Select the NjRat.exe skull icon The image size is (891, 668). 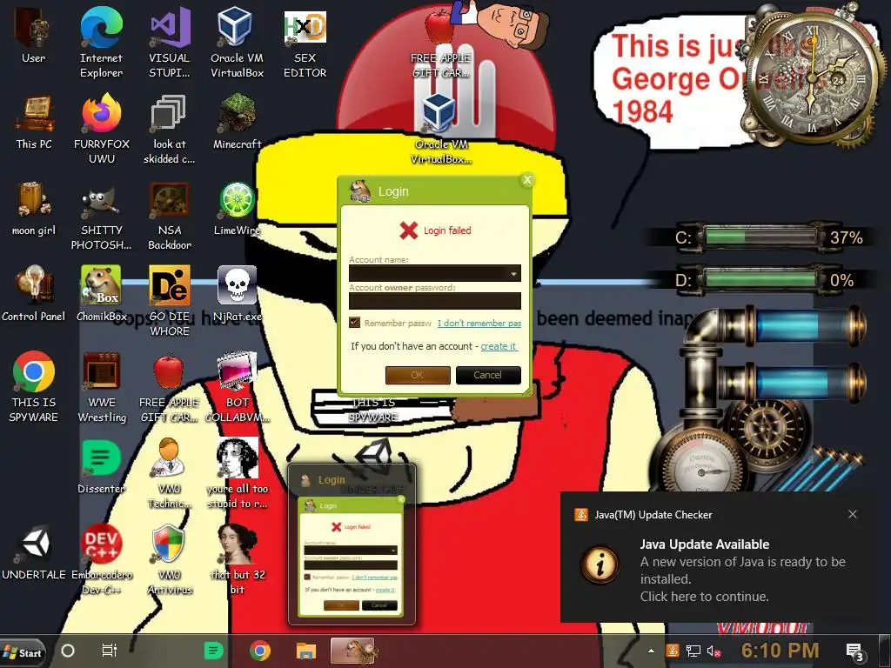(x=237, y=294)
